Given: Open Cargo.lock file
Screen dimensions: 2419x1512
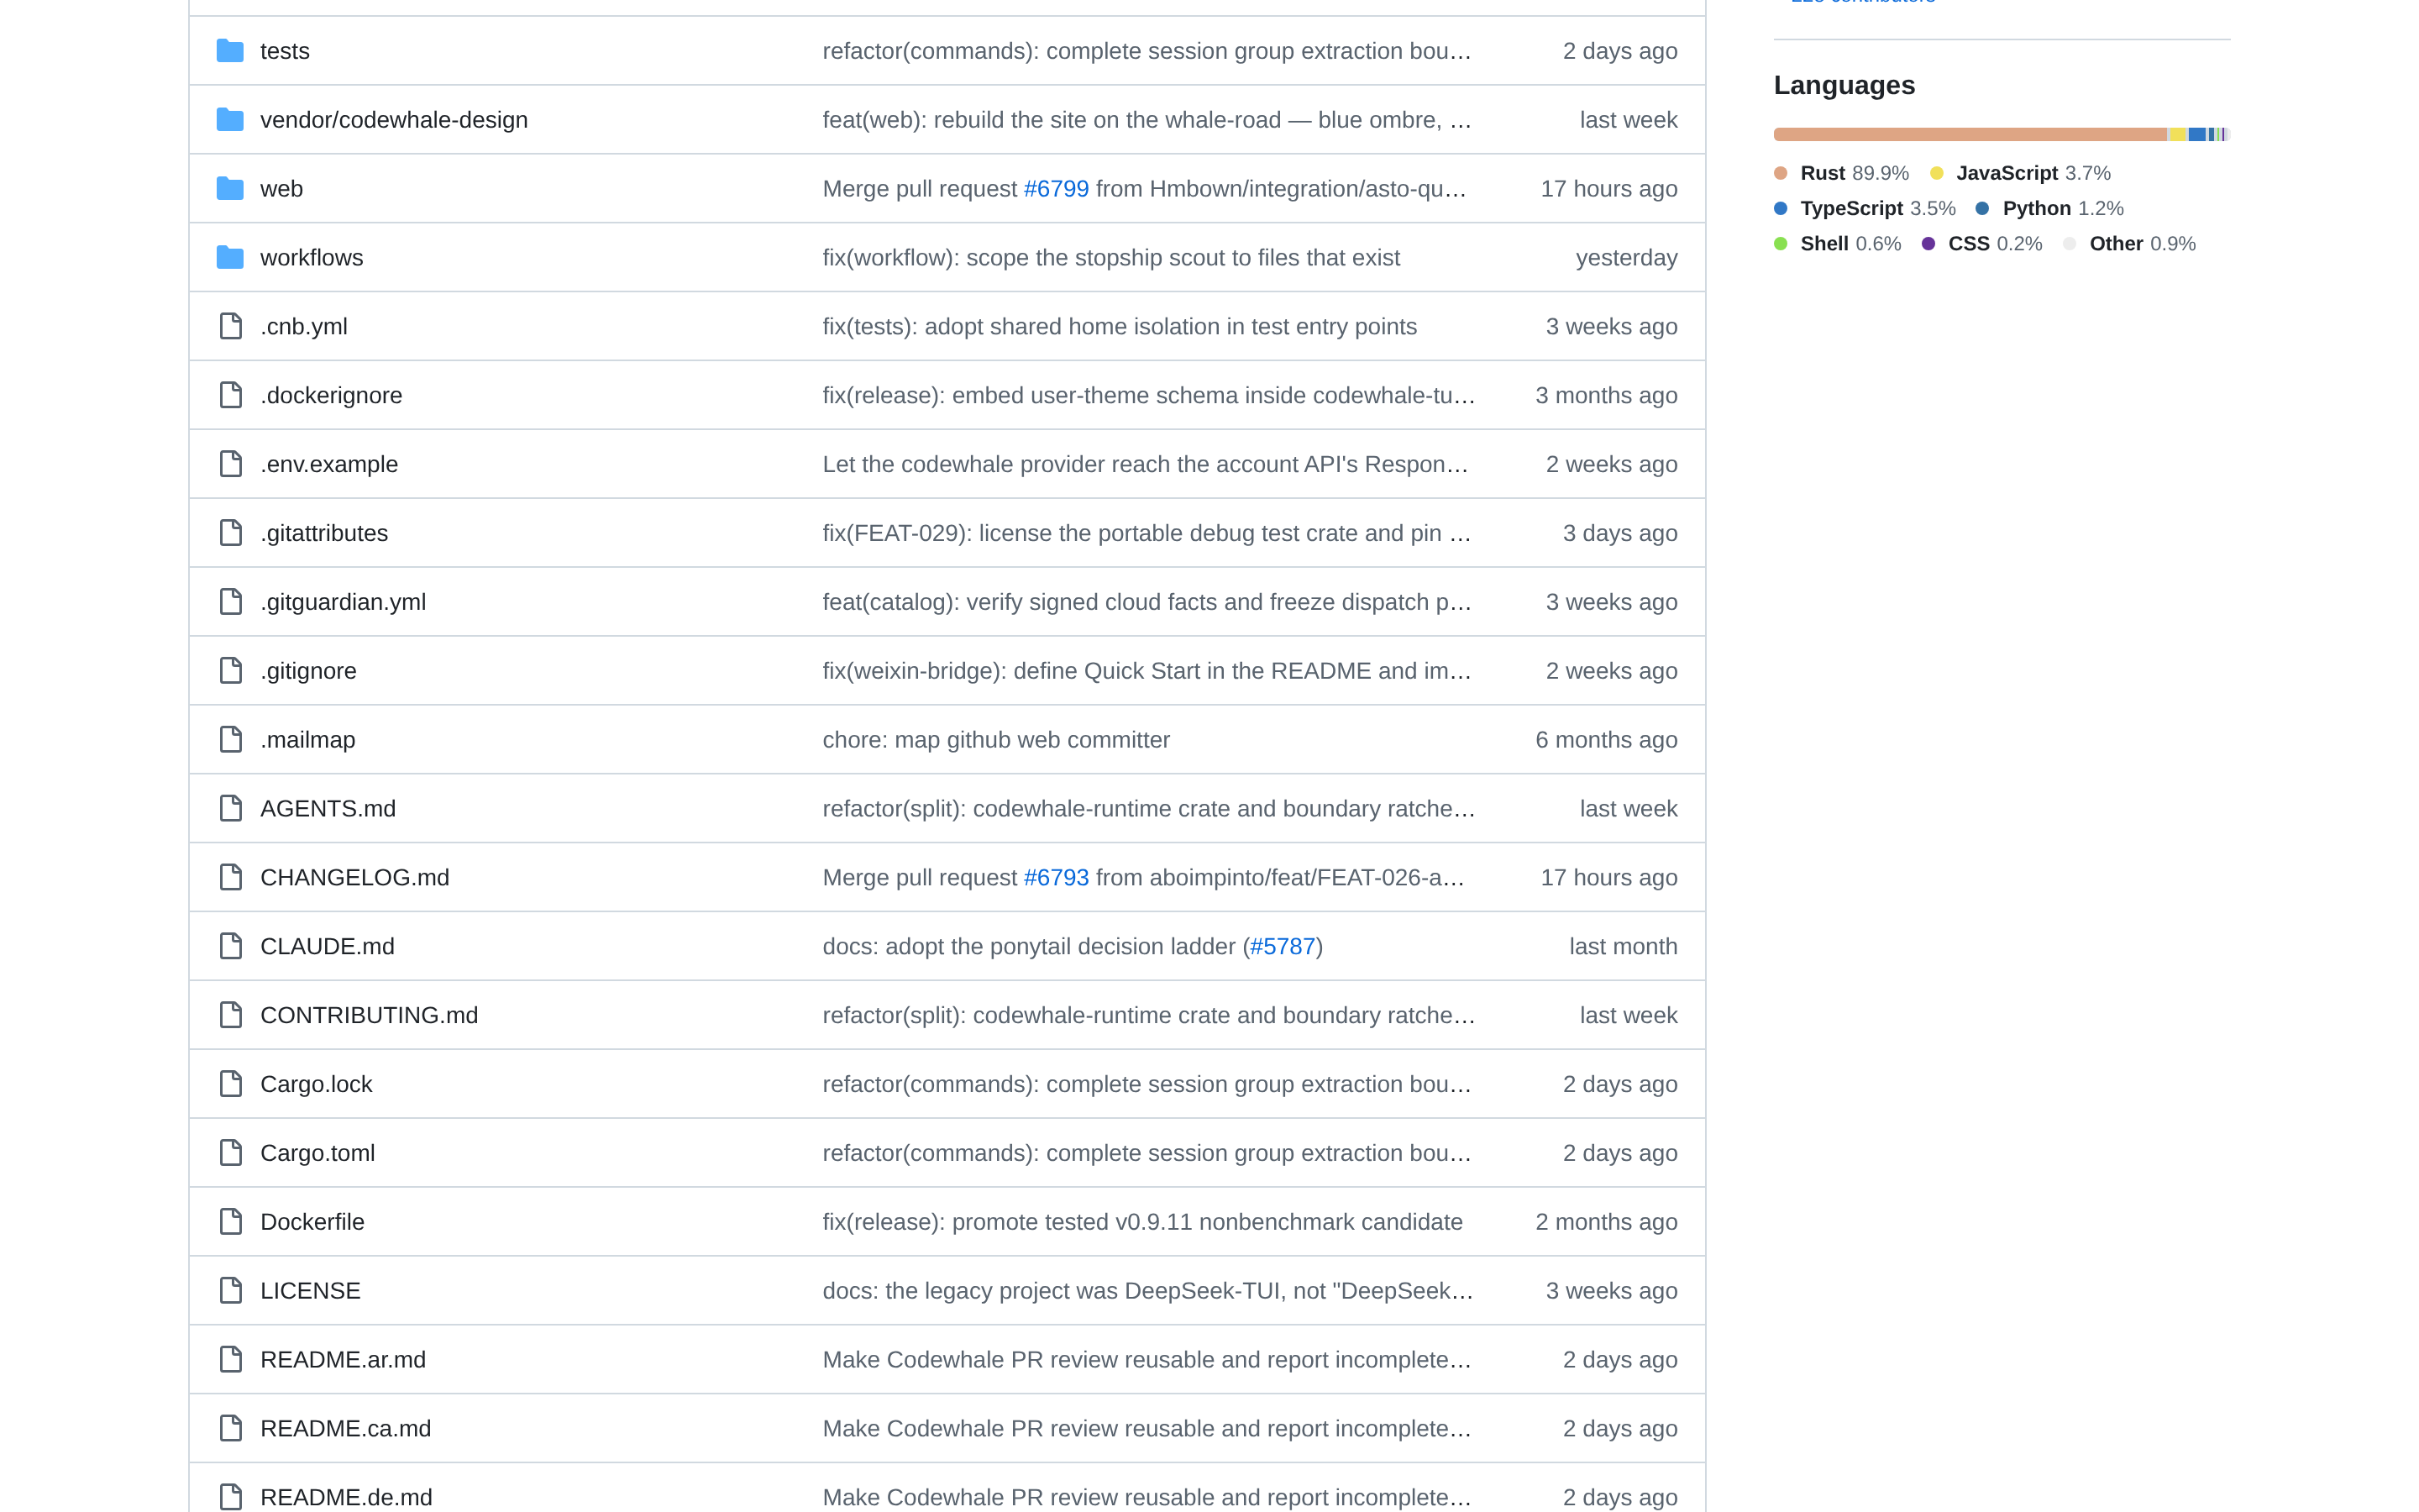Looking at the screenshot, I should click(316, 1084).
